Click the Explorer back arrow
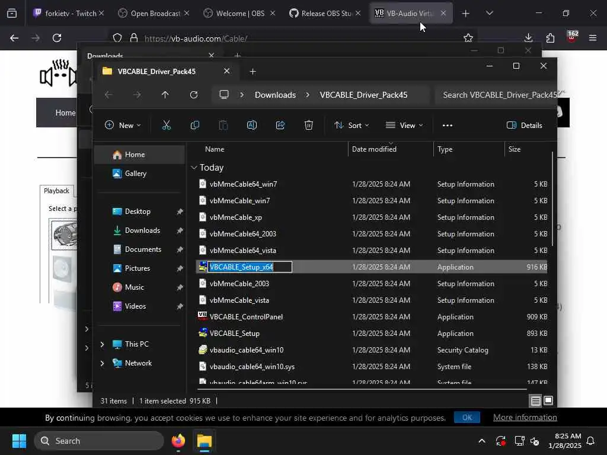Image resolution: width=607 pixels, height=455 pixels. pos(108,95)
